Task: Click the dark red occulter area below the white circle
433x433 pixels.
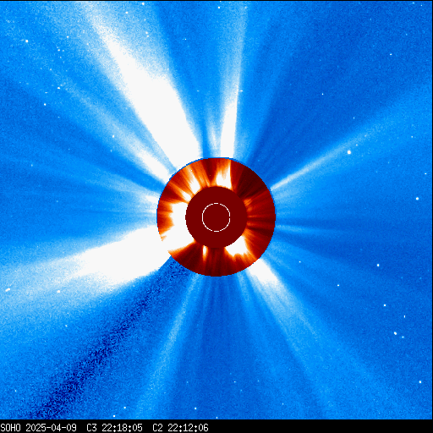Action: pyautogui.click(x=216, y=239)
